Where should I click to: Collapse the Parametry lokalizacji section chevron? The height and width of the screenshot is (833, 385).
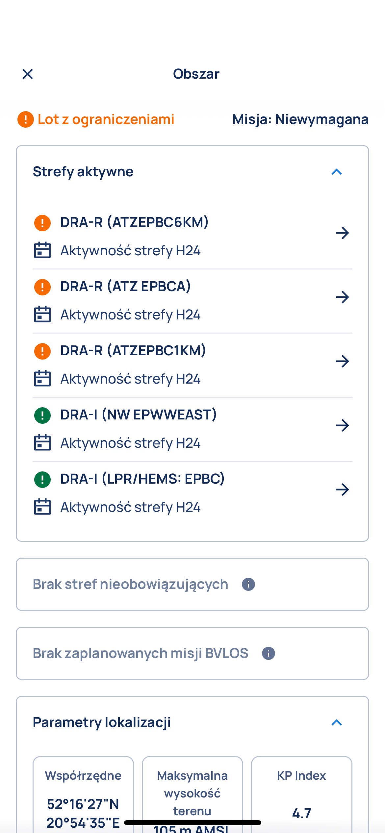(x=337, y=722)
